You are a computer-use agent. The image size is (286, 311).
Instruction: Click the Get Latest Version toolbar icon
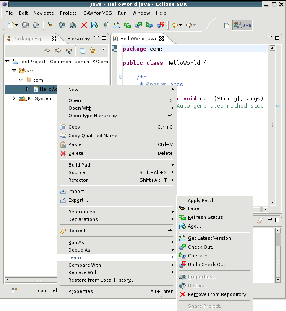pyautogui.click(x=117, y=25)
